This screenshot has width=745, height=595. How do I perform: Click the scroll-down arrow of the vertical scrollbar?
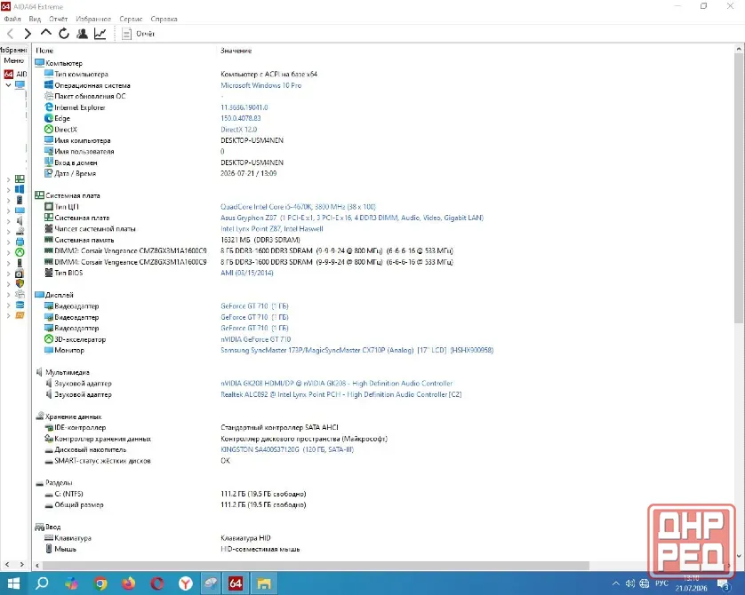(x=739, y=556)
